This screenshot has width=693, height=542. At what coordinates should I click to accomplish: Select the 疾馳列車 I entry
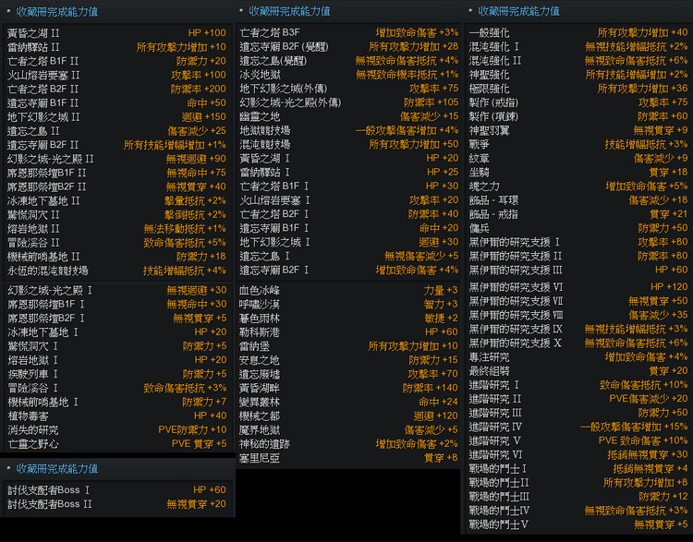[x=32, y=374]
